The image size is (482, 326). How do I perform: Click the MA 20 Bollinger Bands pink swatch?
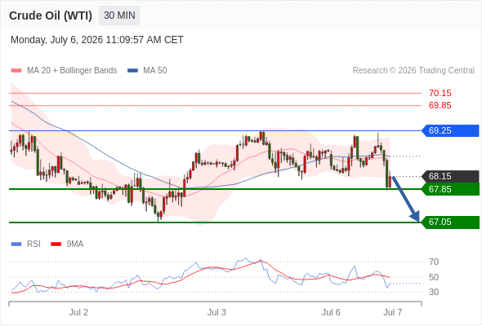pos(16,71)
